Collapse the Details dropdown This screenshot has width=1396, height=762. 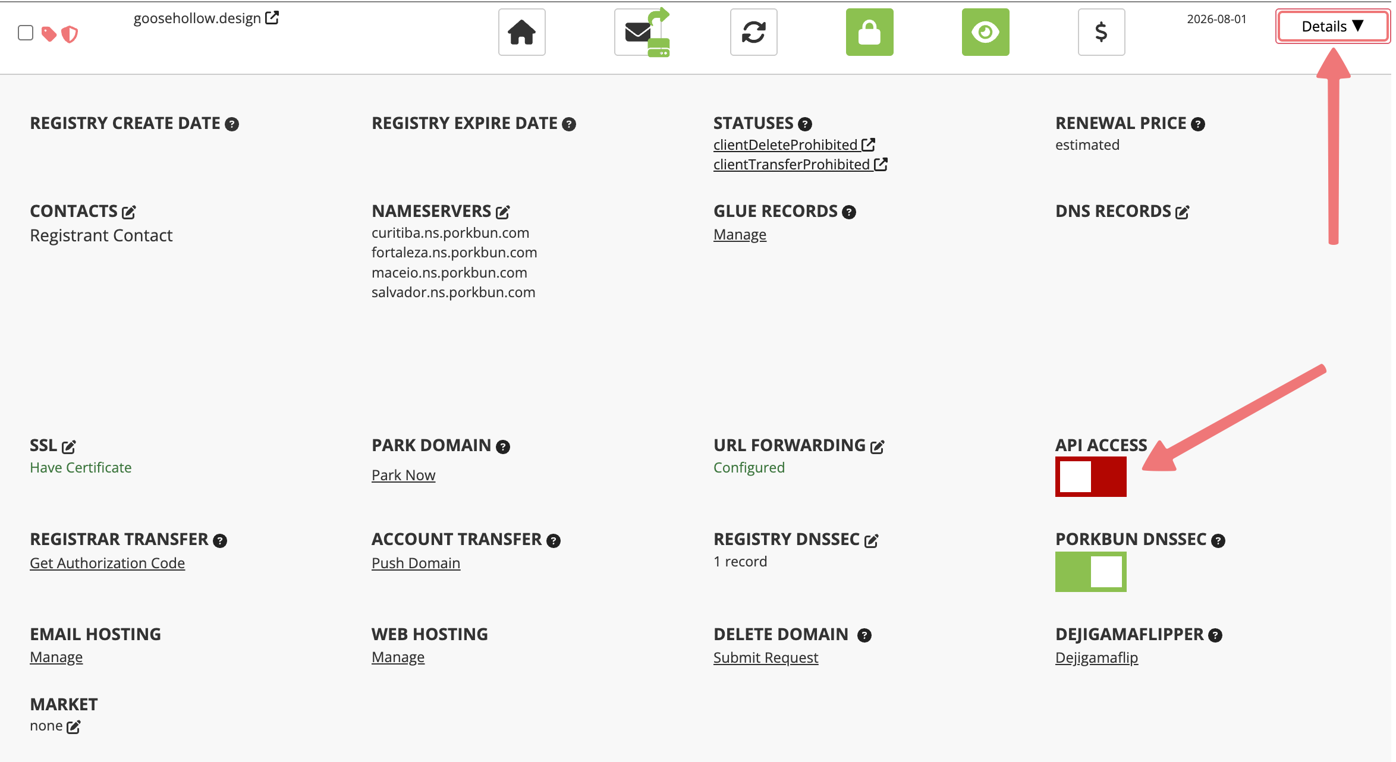click(x=1332, y=26)
